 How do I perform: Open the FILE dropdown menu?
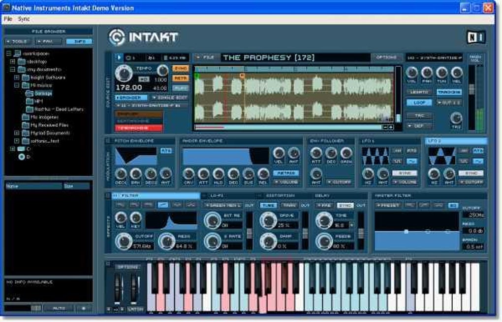pos(206,57)
